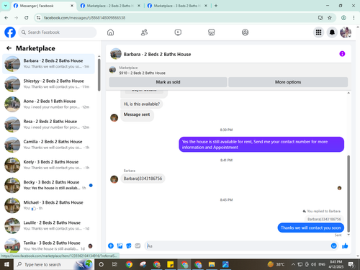Image resolution: width=360 pixels, height=270 pixels.
Task: Open Tanika - 3 Beds 2 Baths House chat
Action: (x=48, y=246)
